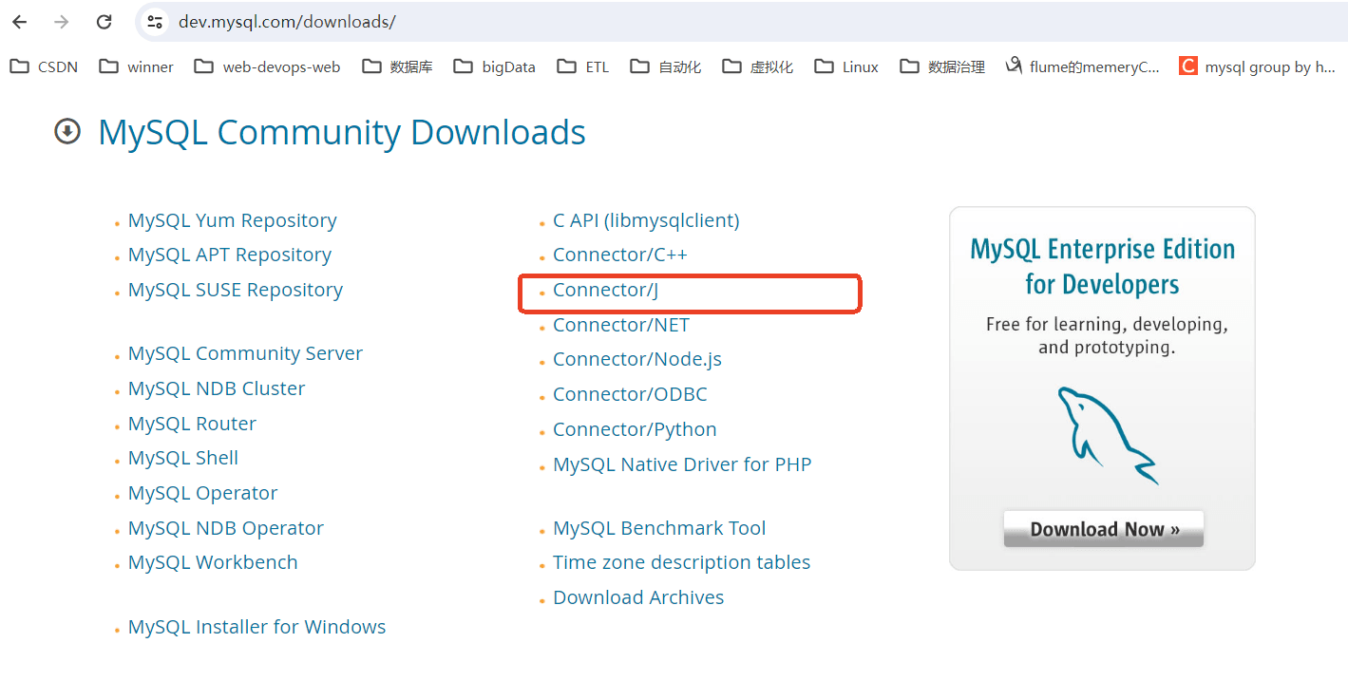Open Connector/C++ link
This screenshot has width=1348, height=681.
pyautogui.click(x=620, y=255)
